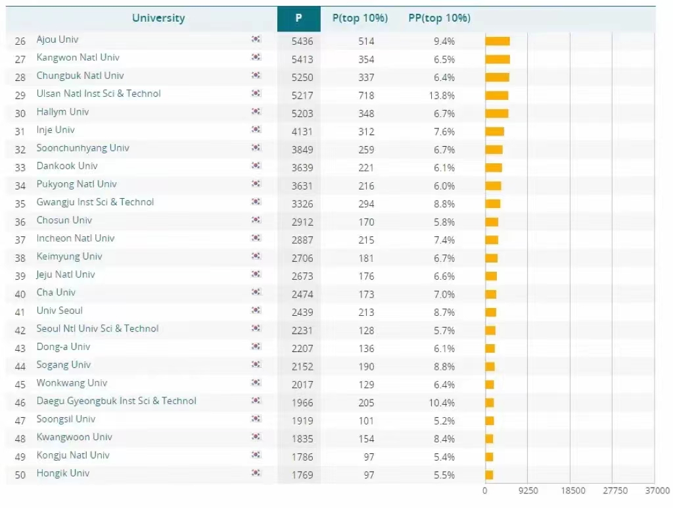The image size is (673, 508).
Task: Click the P value 5436
Action: click(x=302, y=41)
